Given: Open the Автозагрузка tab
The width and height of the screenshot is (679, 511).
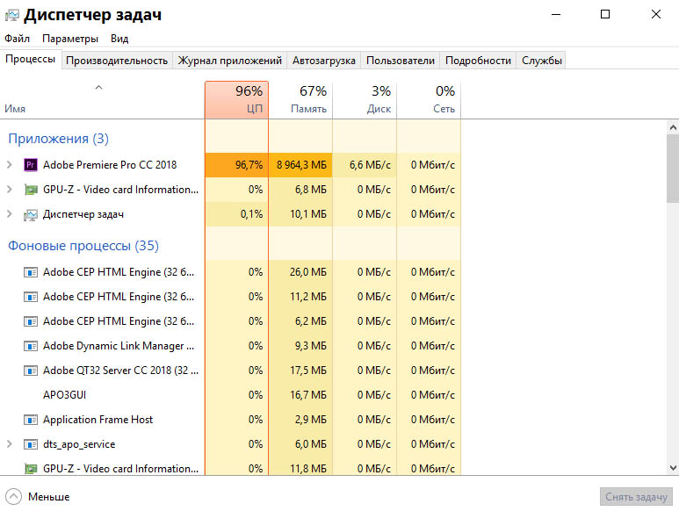Looking at the screenshot, I should coord(324,61).
